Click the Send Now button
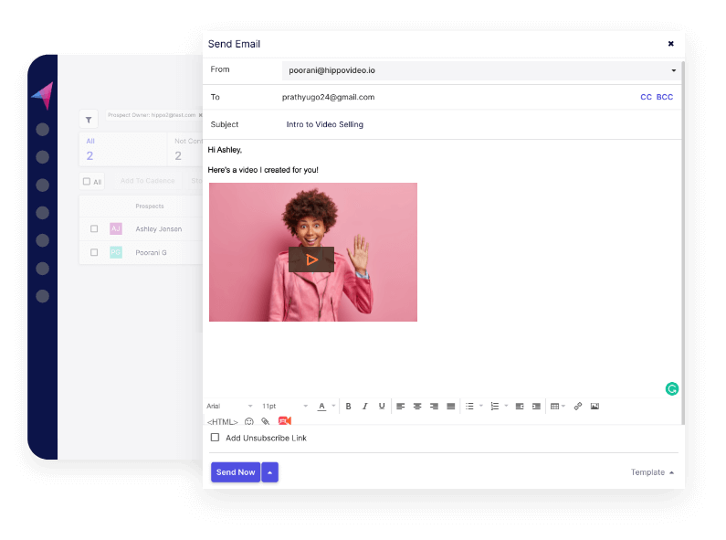The image size is (726, 540). (x=236, y=472)
